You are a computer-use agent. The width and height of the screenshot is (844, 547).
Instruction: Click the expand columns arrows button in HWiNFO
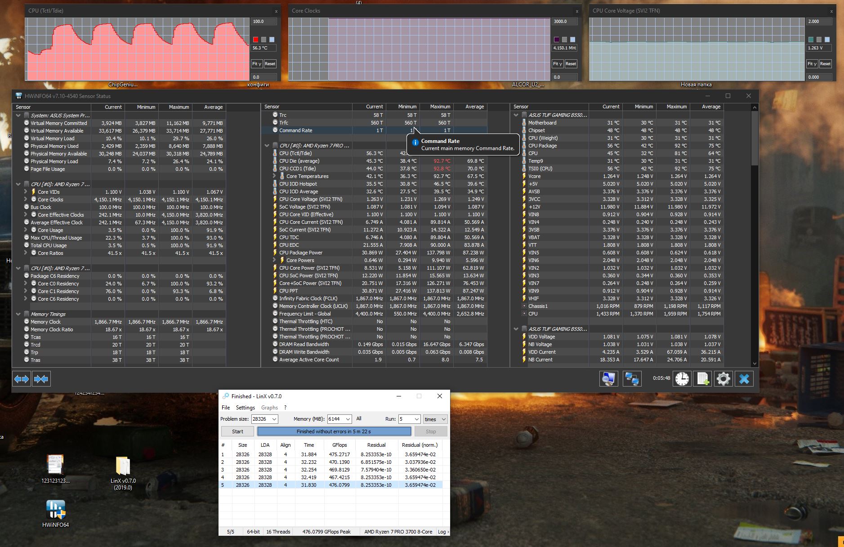(x=22, y=379)
